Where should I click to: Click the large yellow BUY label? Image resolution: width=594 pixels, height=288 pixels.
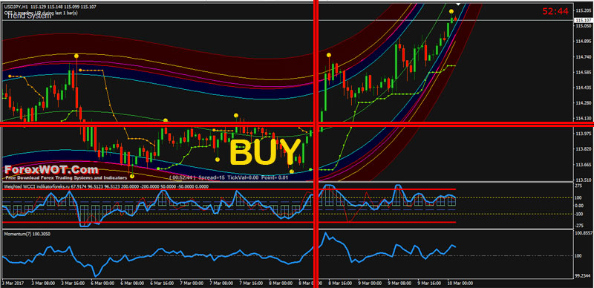(x=265, y=152)
